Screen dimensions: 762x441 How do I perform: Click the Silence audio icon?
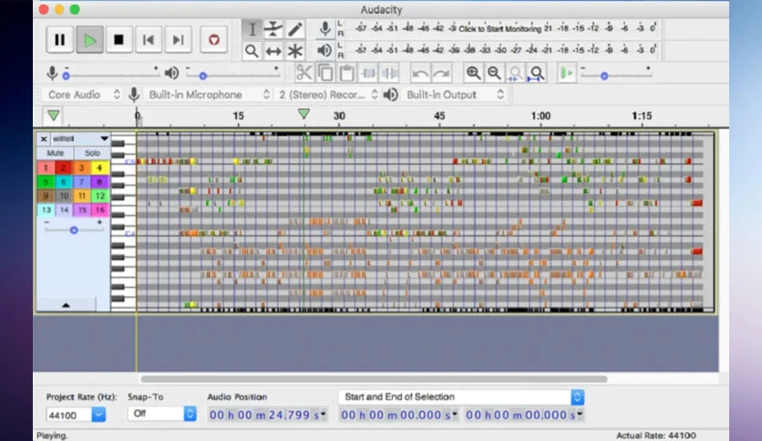tap(390, 73)
